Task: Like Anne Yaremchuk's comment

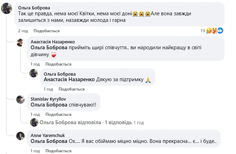Action: tap(58, 151)
